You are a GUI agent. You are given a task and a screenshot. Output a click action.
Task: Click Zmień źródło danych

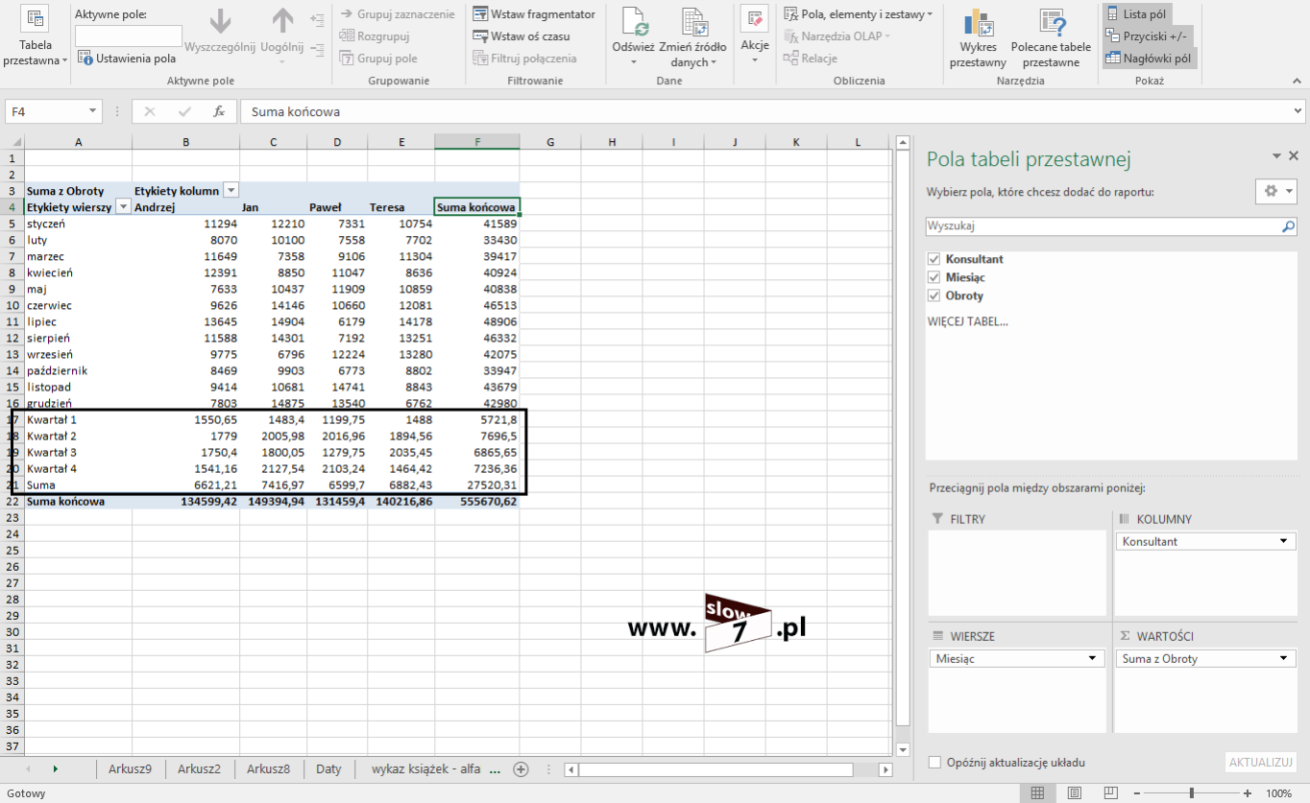(692, 36)
